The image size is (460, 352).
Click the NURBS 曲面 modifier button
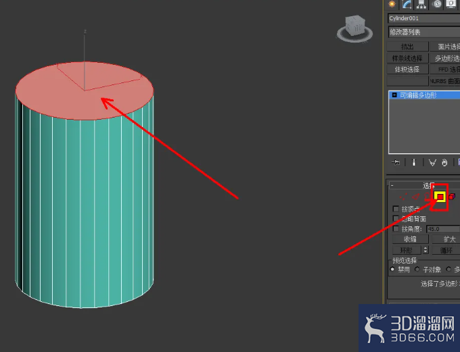click(444, 80)
